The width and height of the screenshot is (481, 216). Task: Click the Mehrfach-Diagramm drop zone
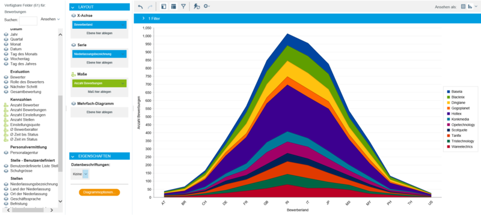[99, 112]
